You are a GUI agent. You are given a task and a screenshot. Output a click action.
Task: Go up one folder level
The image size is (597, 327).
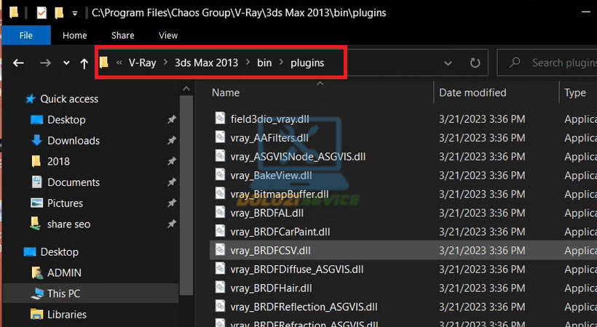pos(84,63)
